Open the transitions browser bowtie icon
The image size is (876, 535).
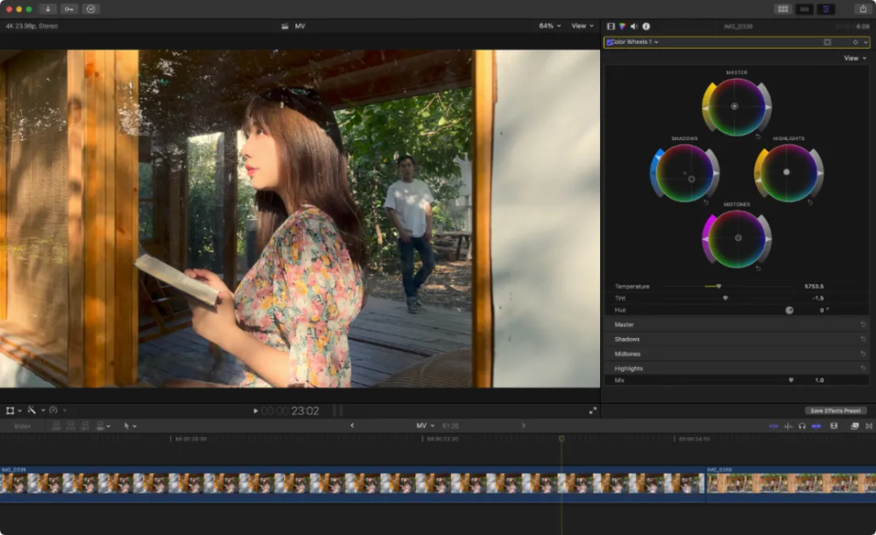(x=869, y=426)
